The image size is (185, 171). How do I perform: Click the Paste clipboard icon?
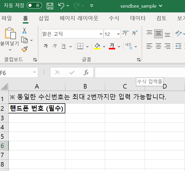click(10, 33)
